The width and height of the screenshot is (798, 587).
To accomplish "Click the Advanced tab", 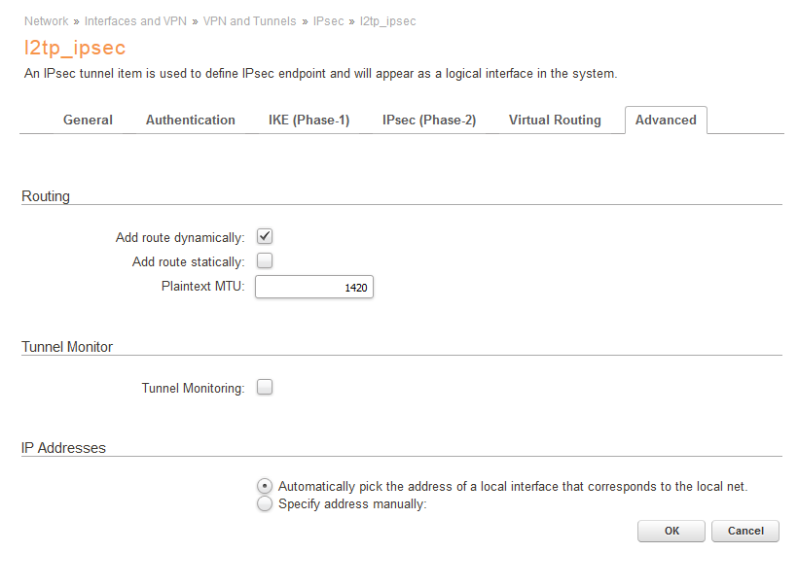I will [x=666, y=121].
